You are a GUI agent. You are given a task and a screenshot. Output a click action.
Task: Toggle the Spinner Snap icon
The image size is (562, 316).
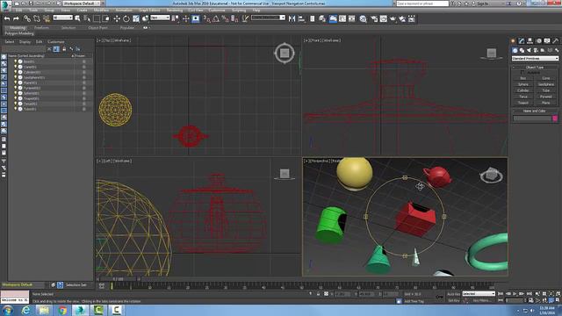(x=234, y=18)
